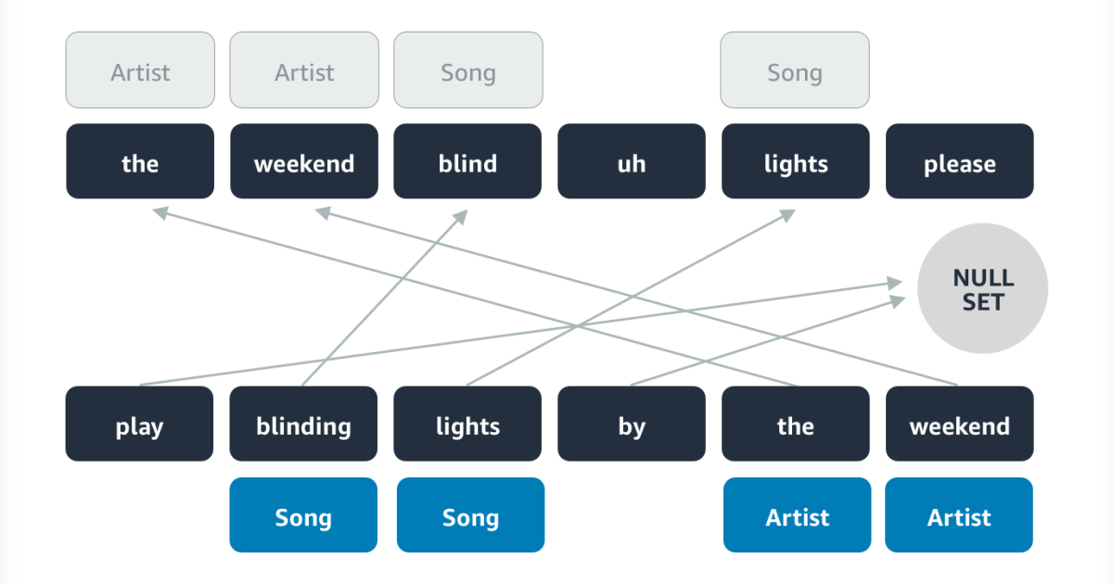Select the top-row 'lights' word box
This screenshot has height=584, width=1113.
796,161
